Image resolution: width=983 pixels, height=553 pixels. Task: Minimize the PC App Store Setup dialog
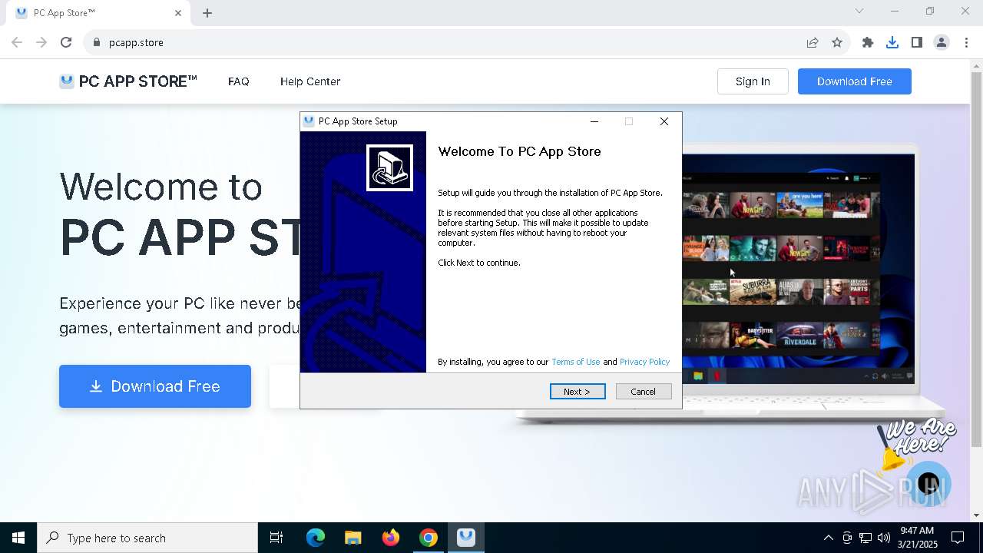(x=594, y=121)
